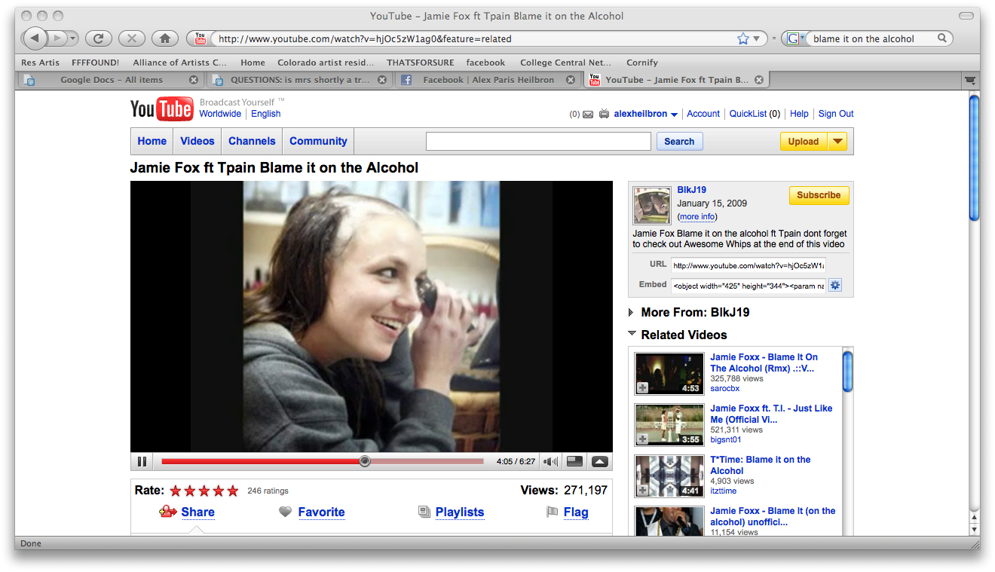The height and width of the screenshot is (572, 995).
Task: Subscribe to the BlkJ19 channel
Action: (x=819, y=195)
